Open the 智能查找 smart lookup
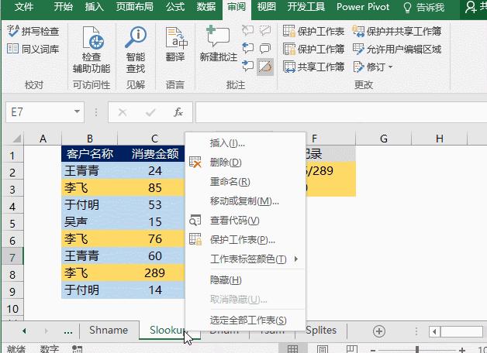Image resolution: width=487 pixels, height=353 pixels. [136, 50]
